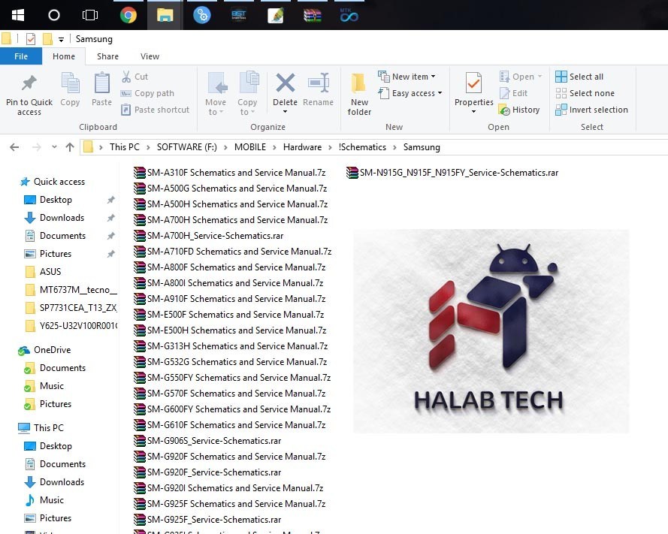Click the Cortana circle on taskbar

tap(54, 15)
